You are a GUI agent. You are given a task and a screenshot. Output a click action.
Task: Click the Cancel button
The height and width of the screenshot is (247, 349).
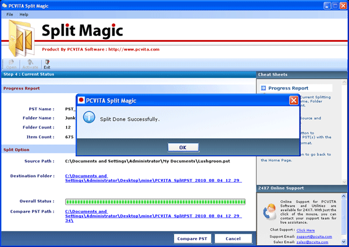pos(233,238)
